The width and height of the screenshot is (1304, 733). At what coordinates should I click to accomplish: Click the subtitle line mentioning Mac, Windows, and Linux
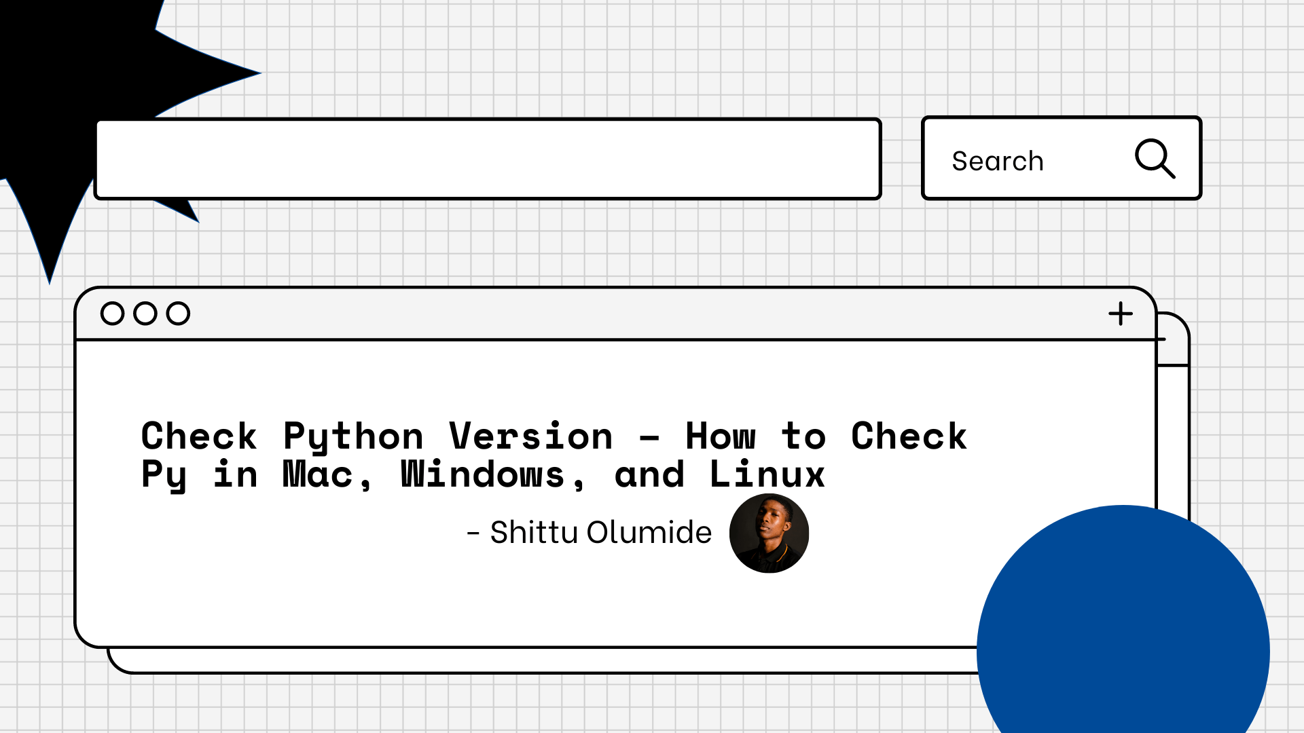tap(484, 474)
